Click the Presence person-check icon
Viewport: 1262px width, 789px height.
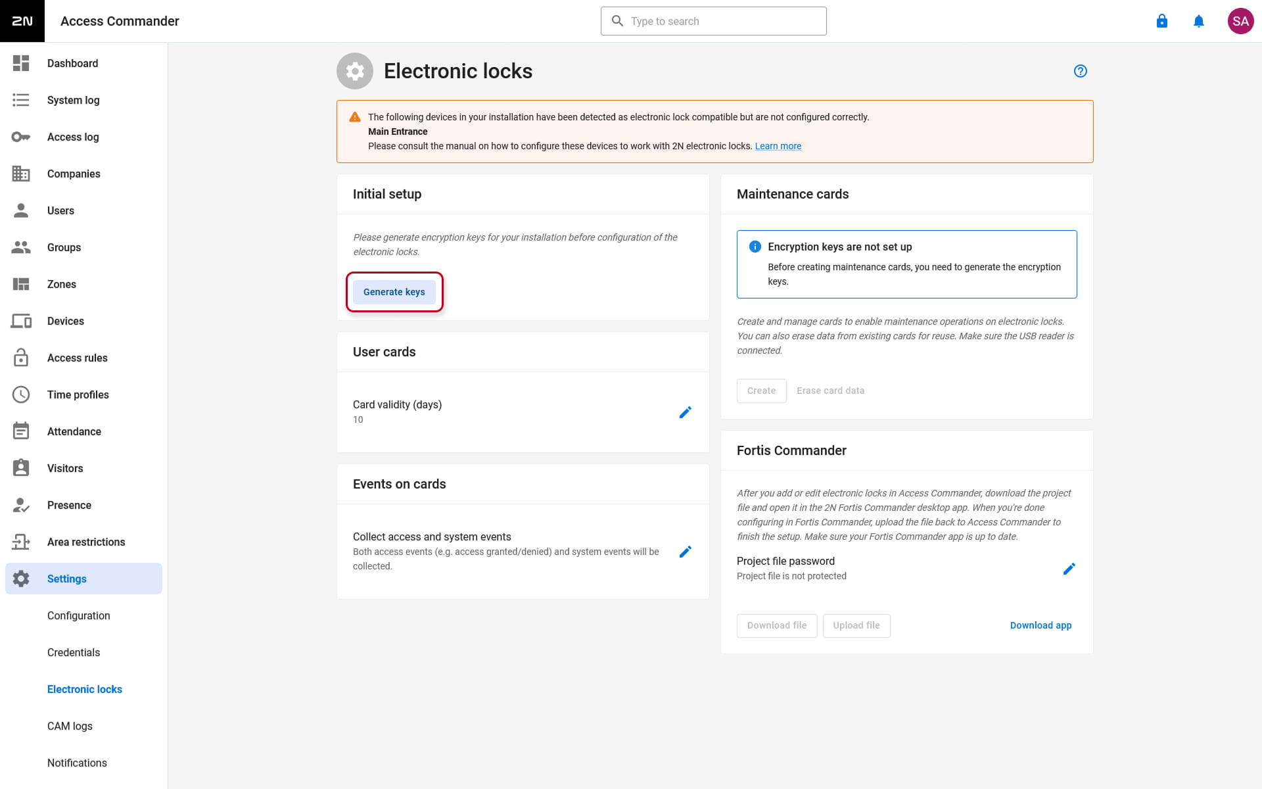pos(21,505)
